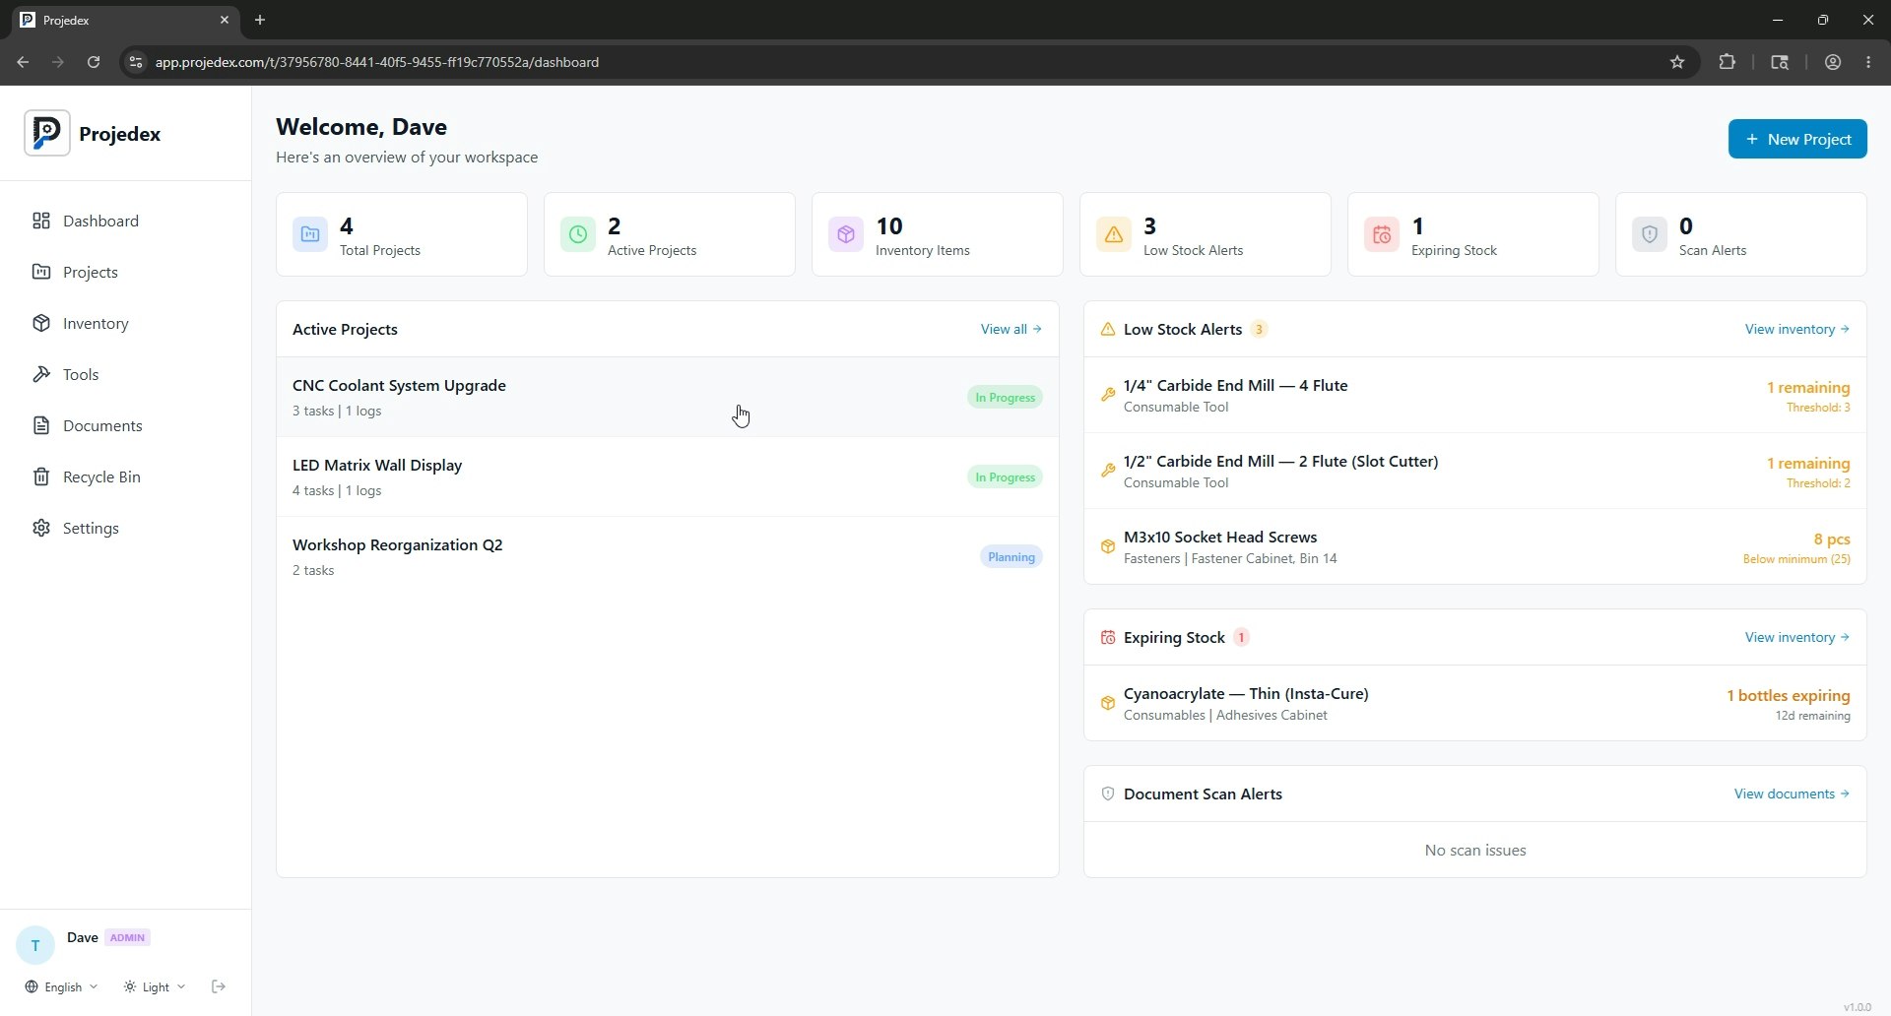Viewport: 1891px width, 1016px height.
Task: Open the Inventory sidebar item
Action: pyautogui.click(x=125, y=323)
